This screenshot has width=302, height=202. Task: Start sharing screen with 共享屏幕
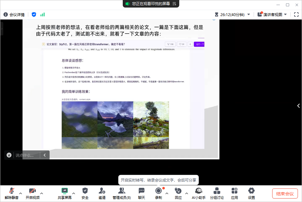coord(65,193)
